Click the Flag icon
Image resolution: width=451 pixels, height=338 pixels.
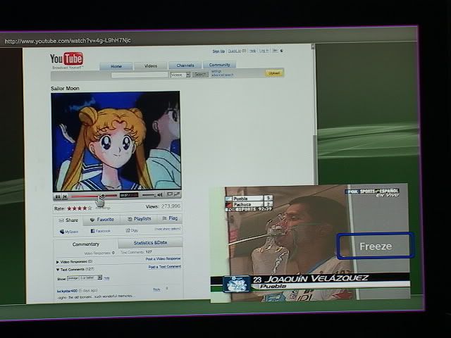(x=164, y=218)
